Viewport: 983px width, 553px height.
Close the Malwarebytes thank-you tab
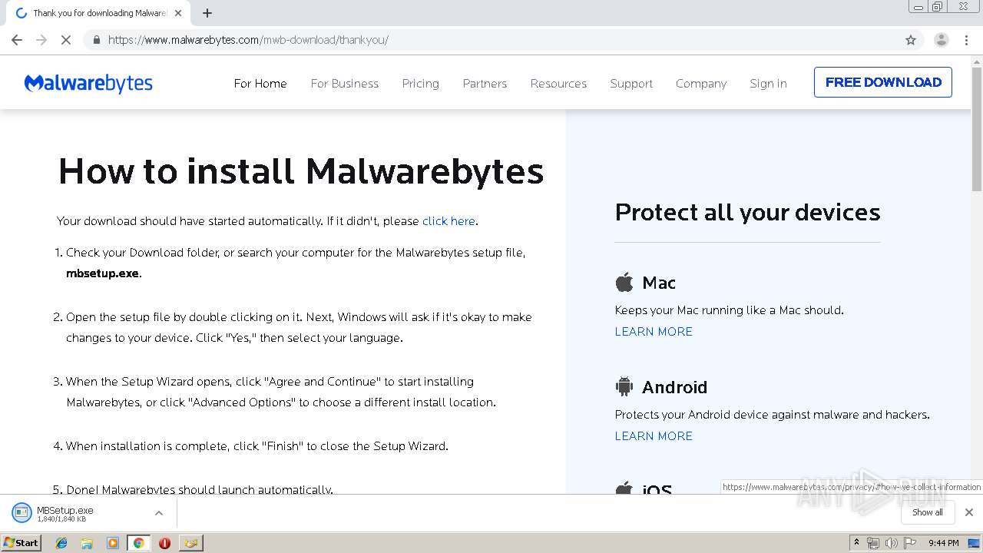click(x=178, y=13)
